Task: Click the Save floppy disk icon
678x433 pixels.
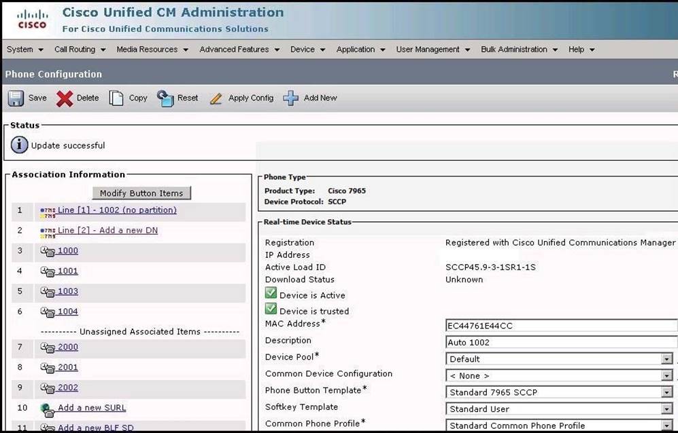Action: pos(16,98)
